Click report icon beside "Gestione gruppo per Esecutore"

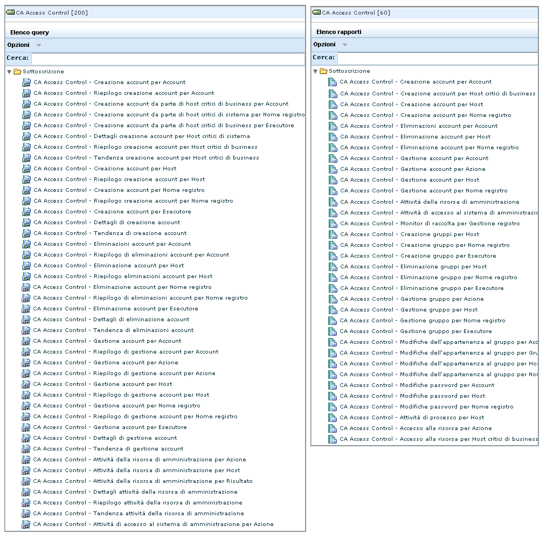pyautogui.click(x=331, y=331)
